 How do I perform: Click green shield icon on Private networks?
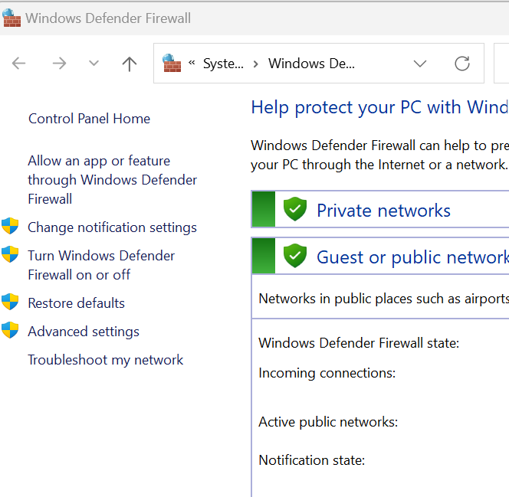[x=295, y=209]
